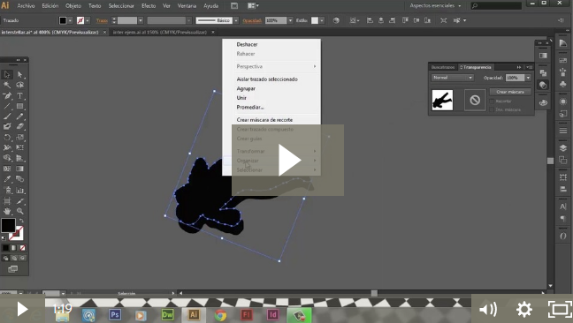Set paint mode to None
This screenshot has width=573, height=323.
tap(23, 248)
